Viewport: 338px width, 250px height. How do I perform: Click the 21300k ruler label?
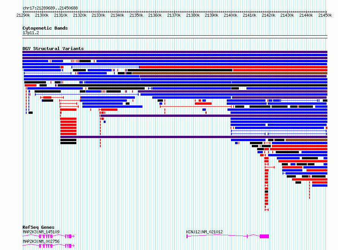coord(42,15)
